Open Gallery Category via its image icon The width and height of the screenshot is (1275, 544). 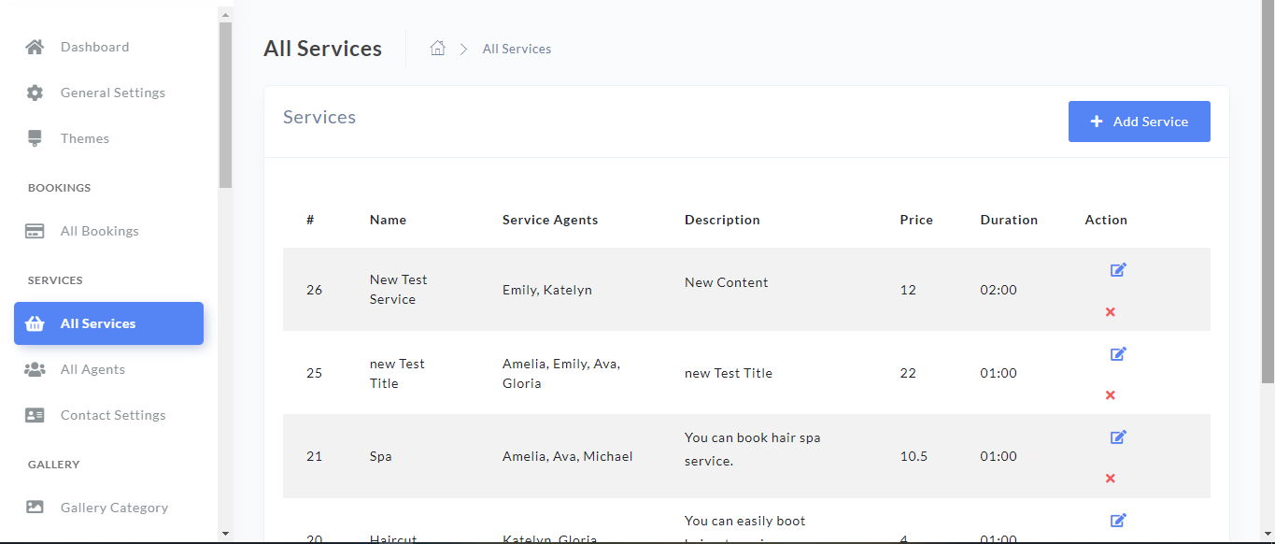point(35,507)
